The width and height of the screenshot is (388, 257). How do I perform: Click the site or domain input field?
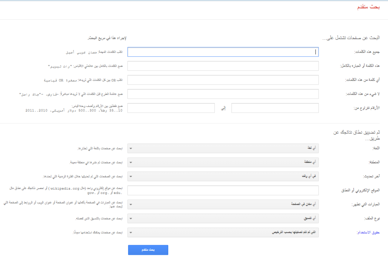224,190
